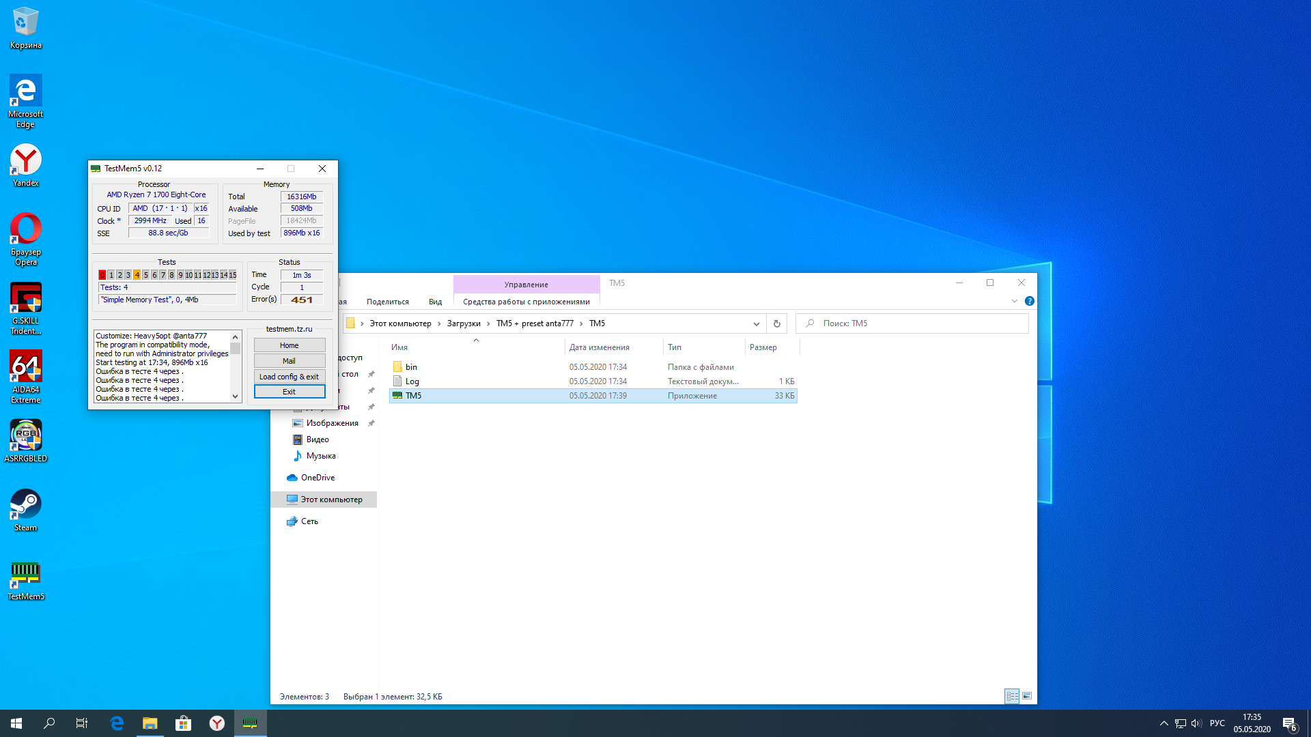Click the Yandex browser taskbar icon
The height and width of the screenshot is (737, 1311).
[x=216, y=723]
